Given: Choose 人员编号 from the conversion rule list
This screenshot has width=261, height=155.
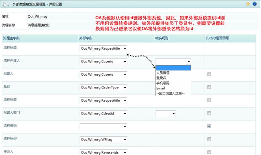Looking at the screenshot, I should coord(173,73).
